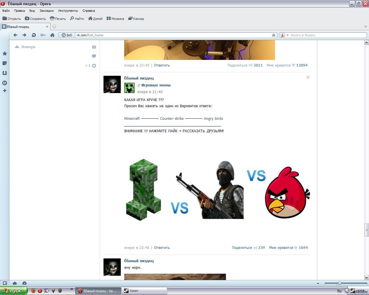Click the Веб security badge
Image resolution: width=369 pixels, height=295 pixels.
click(67, 35)
